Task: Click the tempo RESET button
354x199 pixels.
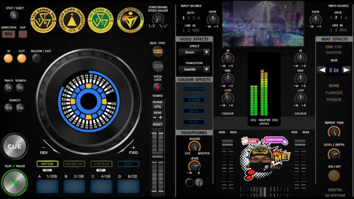Action: tap(158, 124)
